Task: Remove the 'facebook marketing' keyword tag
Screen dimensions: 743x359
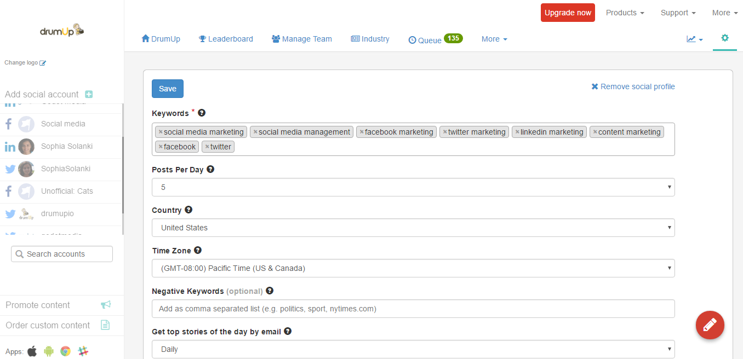Action: click(x=362, y=132)
